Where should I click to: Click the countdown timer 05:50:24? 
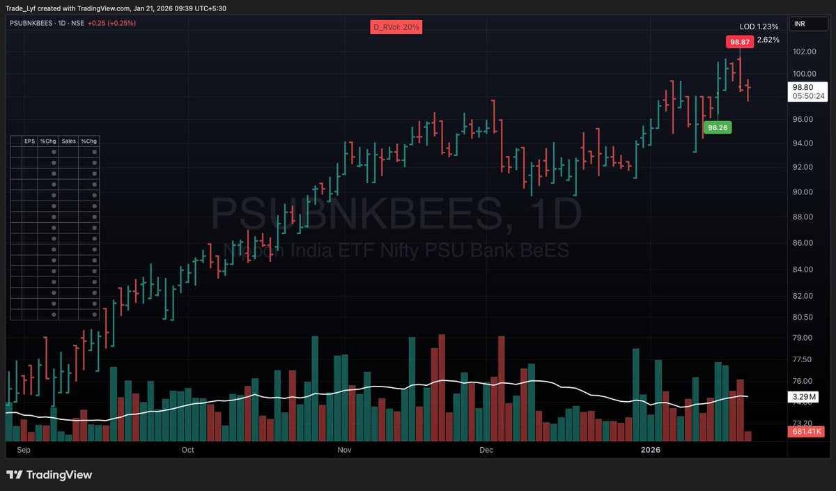coord(808,97)
